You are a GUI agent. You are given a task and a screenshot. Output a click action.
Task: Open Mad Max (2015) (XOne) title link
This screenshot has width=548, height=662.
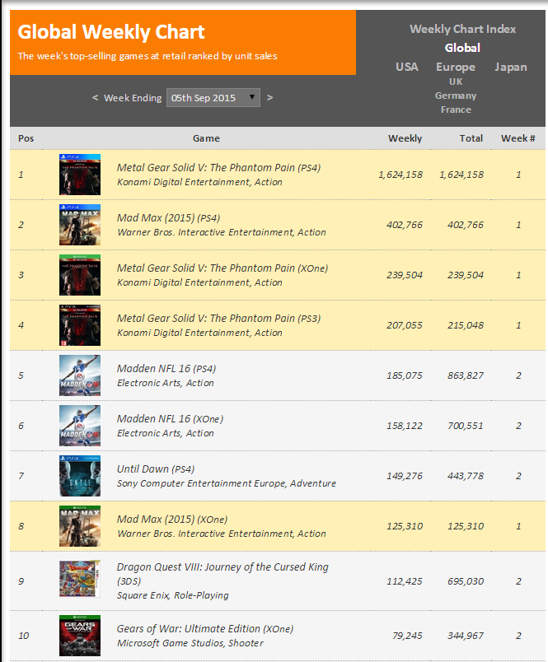172,520
